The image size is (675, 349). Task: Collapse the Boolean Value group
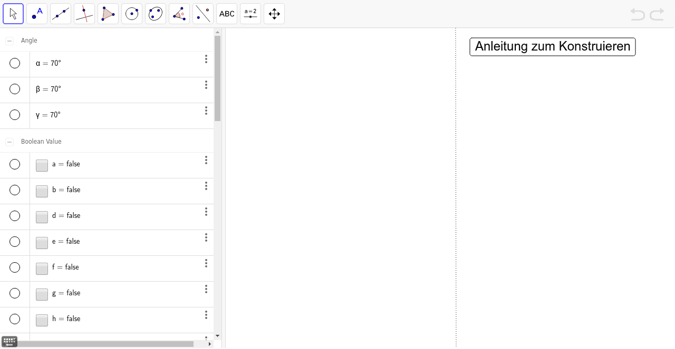point(9,142)
